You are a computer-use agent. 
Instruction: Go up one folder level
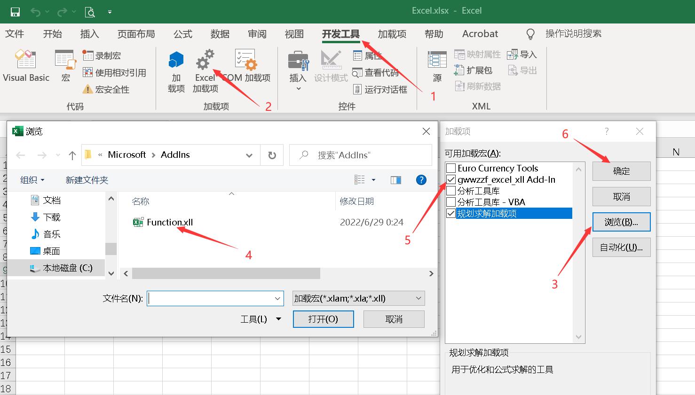[72, 155]
